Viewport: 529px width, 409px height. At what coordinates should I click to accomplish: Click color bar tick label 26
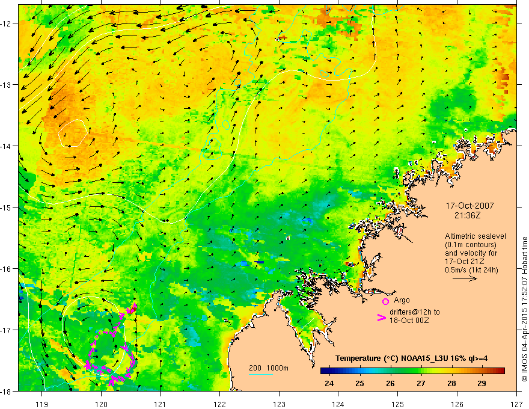390,383
